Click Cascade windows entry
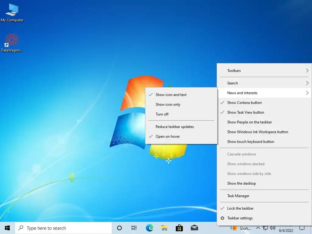The image size is (312, 234). point(264,154)
